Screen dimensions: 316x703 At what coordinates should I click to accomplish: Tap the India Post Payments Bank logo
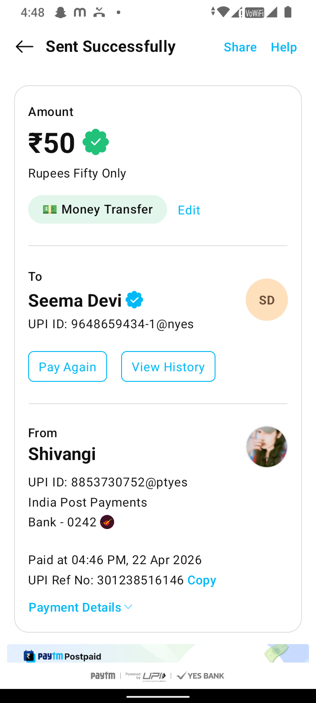107,522
